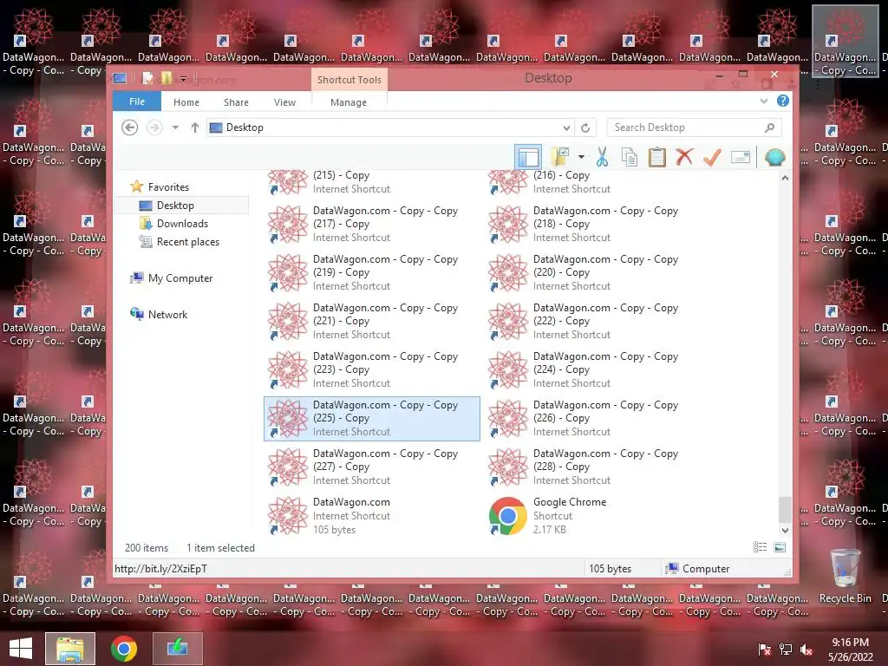Select the DataWagon.com 105 bytes shortcut
The height and width of the screenshot is (666, 888).
pyautogui.click(x=371, y=516)
